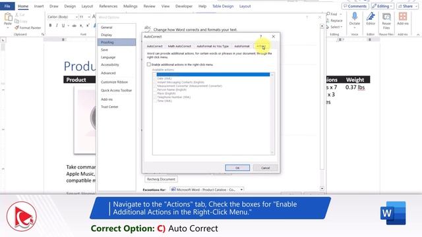Click Replace in the Editing group
Image resolution: width=422 pixels, height=237 pixels.
334,20
